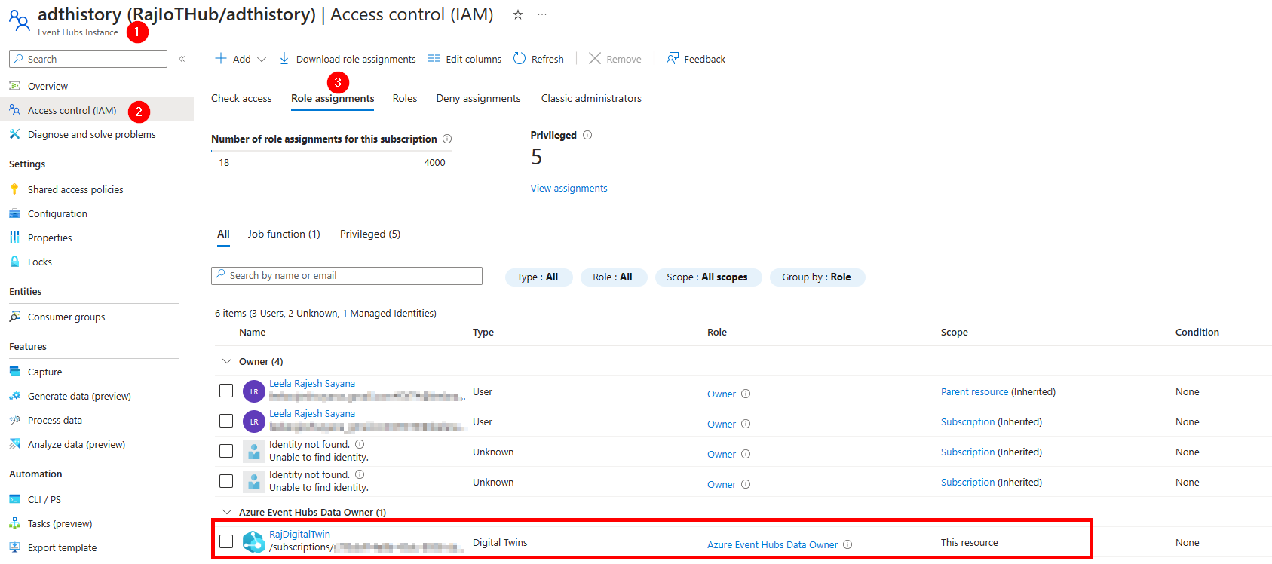This screenshot has width=1272, height=564.
Task: Click the RajDigitalTwin Digital Twins icon
Action: click(x=253, y=541)
